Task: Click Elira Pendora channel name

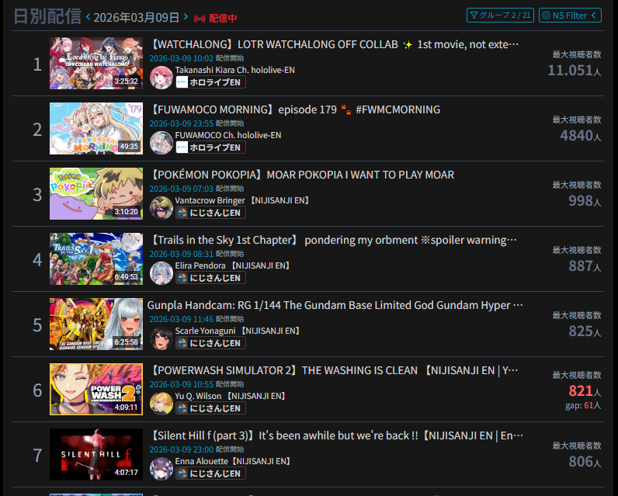Action: tap(233, 265)
